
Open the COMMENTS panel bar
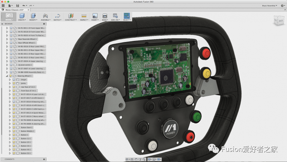(23, 159)
